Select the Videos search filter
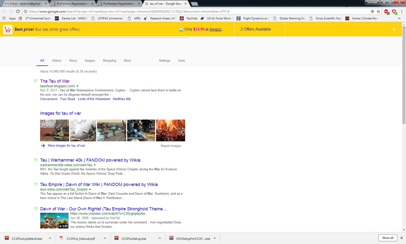This screenshot has height=244, width=406. pos(57,61)
